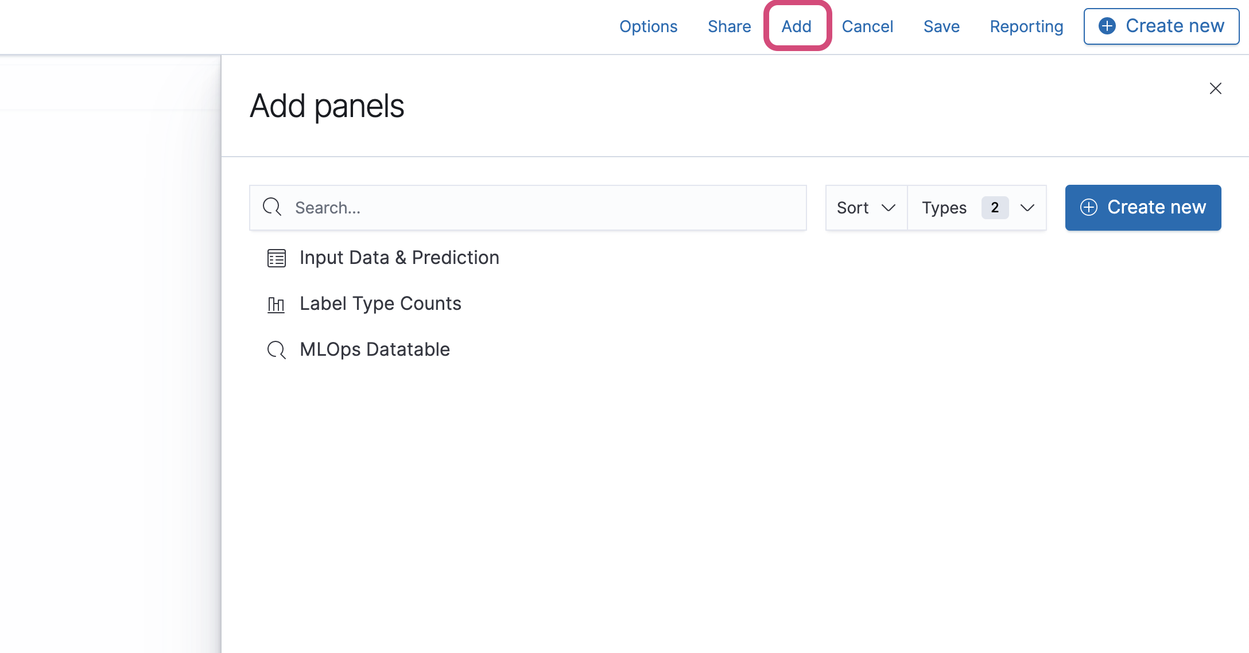
Task: Open the Share menu
Action: click(x=729, y=26)
